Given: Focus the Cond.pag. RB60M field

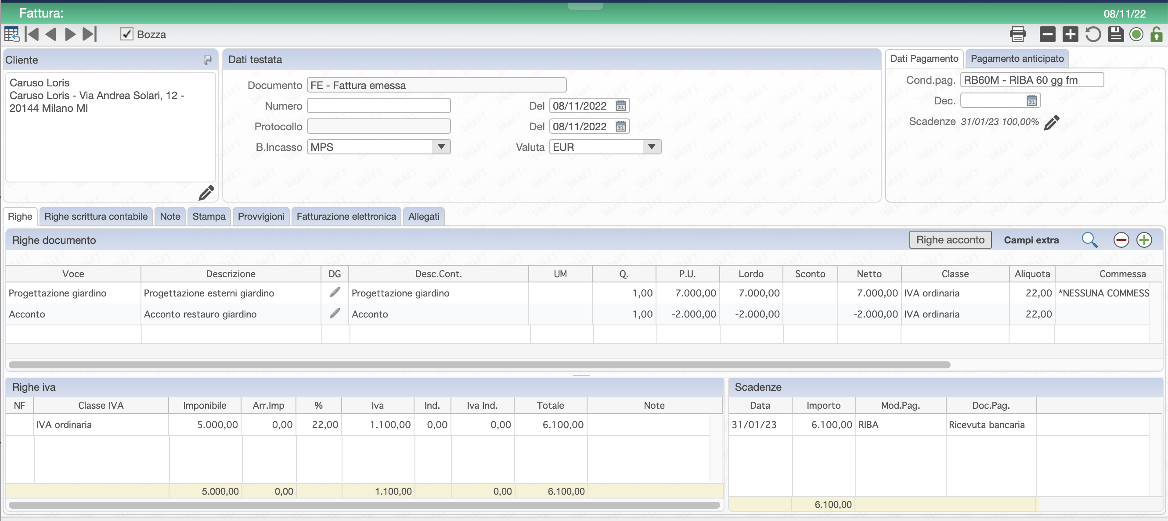Looking at the screenshot, I should click(1032, 80).
